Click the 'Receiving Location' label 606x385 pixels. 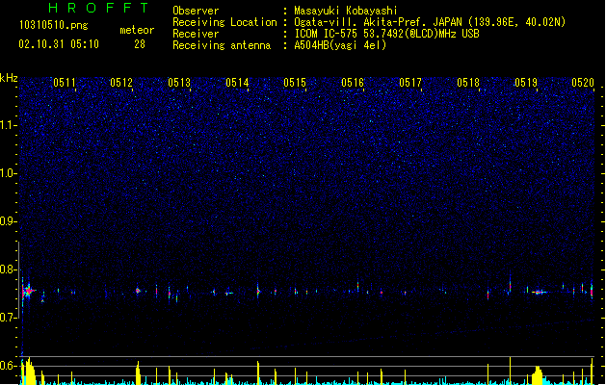224,22
